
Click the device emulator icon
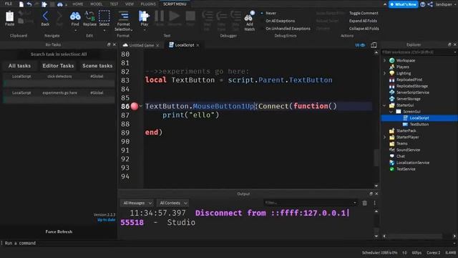[374, 45]
